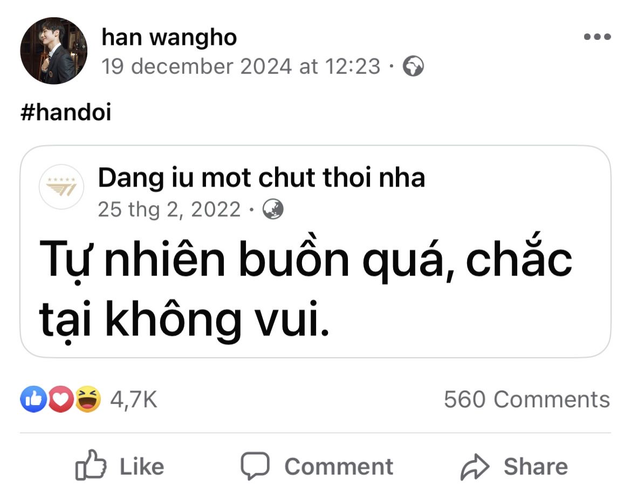
Task: Open han wangho profile name link
Action: tap(169, 37)
